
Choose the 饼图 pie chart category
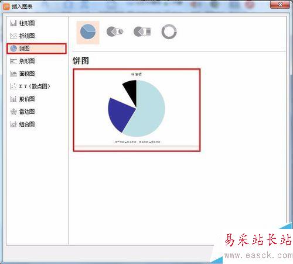36,48
